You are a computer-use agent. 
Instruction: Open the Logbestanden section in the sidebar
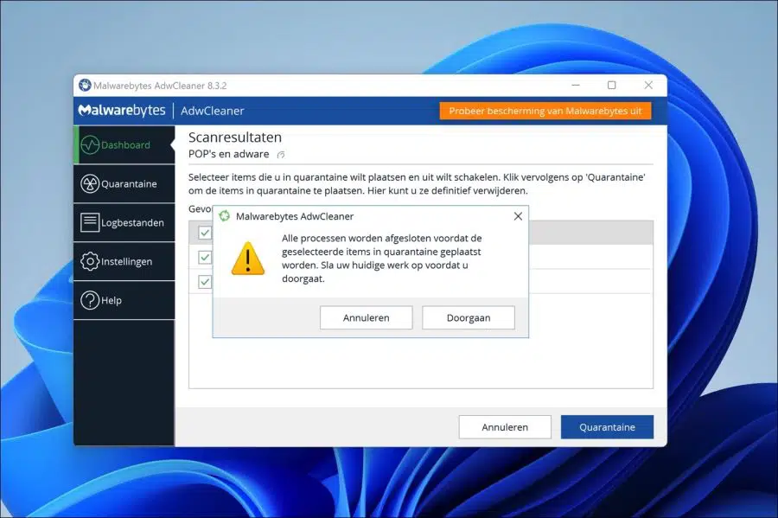(124, 222)
